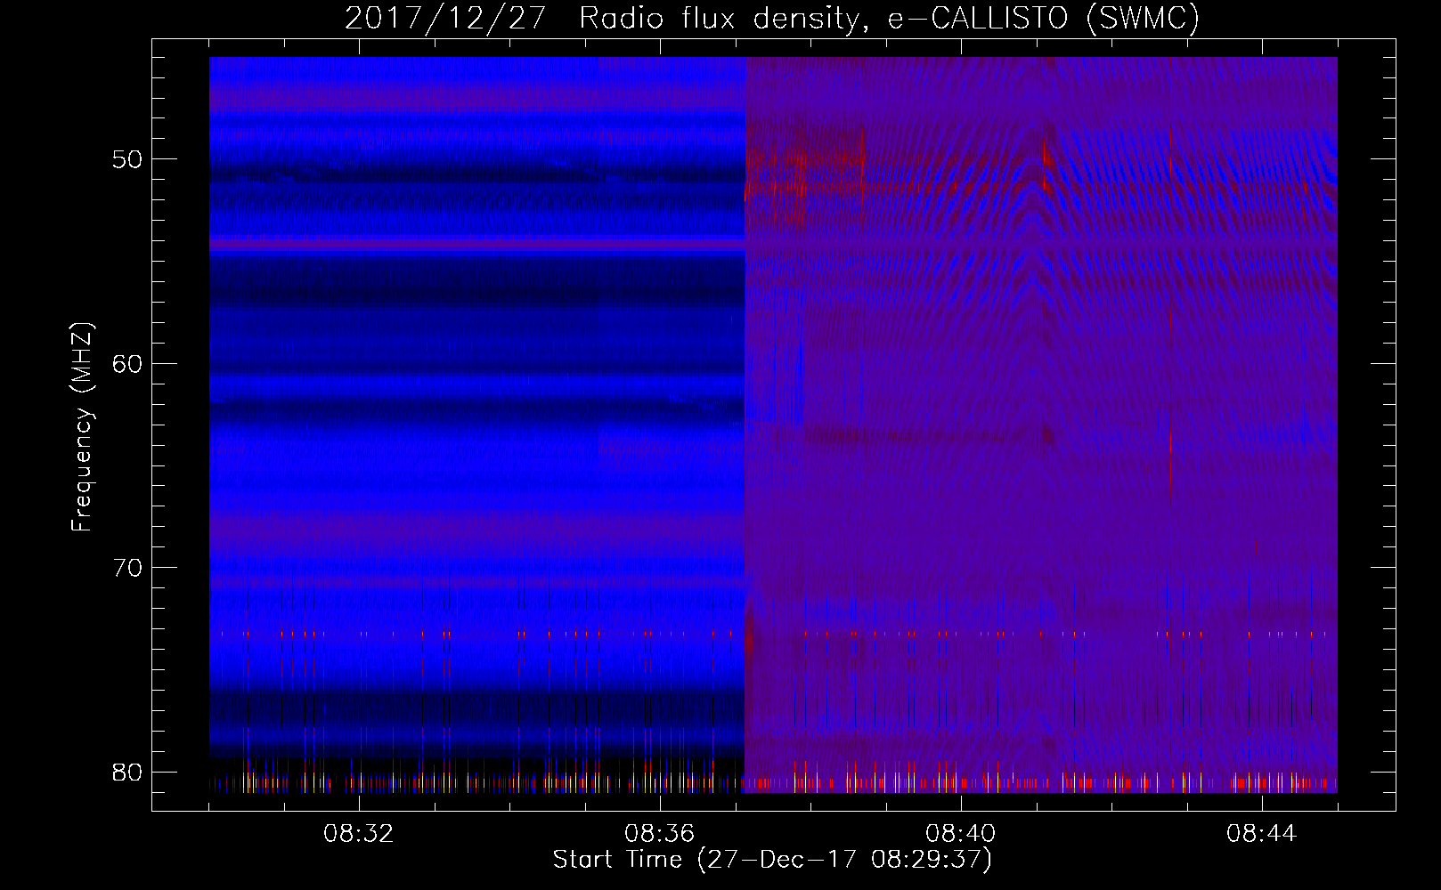Image resolution: width=1441 pixels, height=890 pixels.
Task: Select the 08:36 time tick label
Action: [x=660, y=834]
